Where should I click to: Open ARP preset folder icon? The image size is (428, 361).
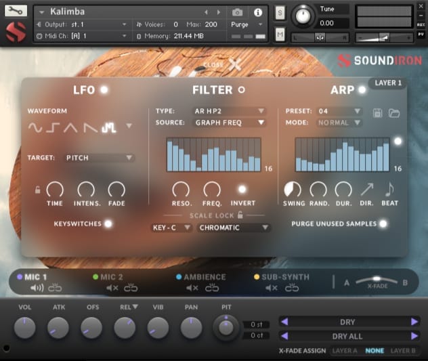[x=394, y=112]
